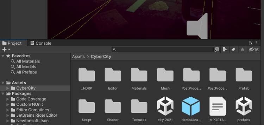Select the demoUIca... prefab asset

pyautogui.click(x=191, y=106)
